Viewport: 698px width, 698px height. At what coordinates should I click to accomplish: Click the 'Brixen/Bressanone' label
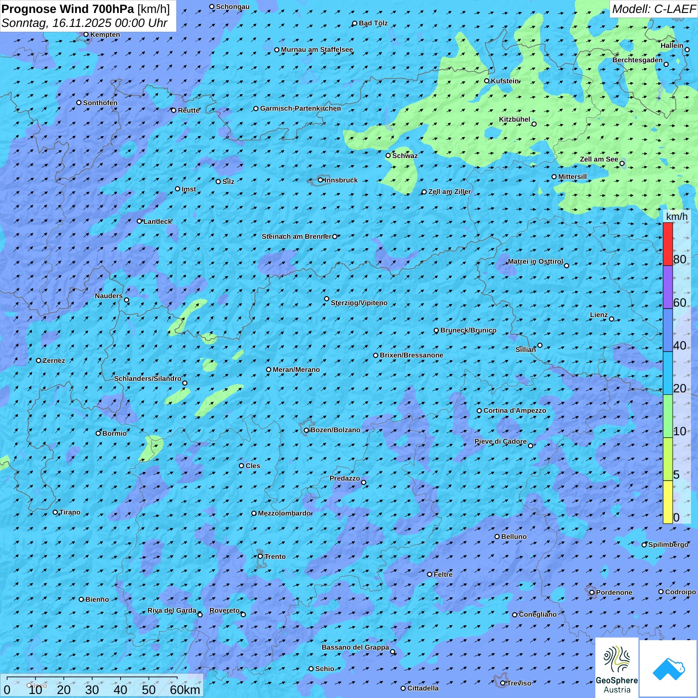[x=411, y=355]
